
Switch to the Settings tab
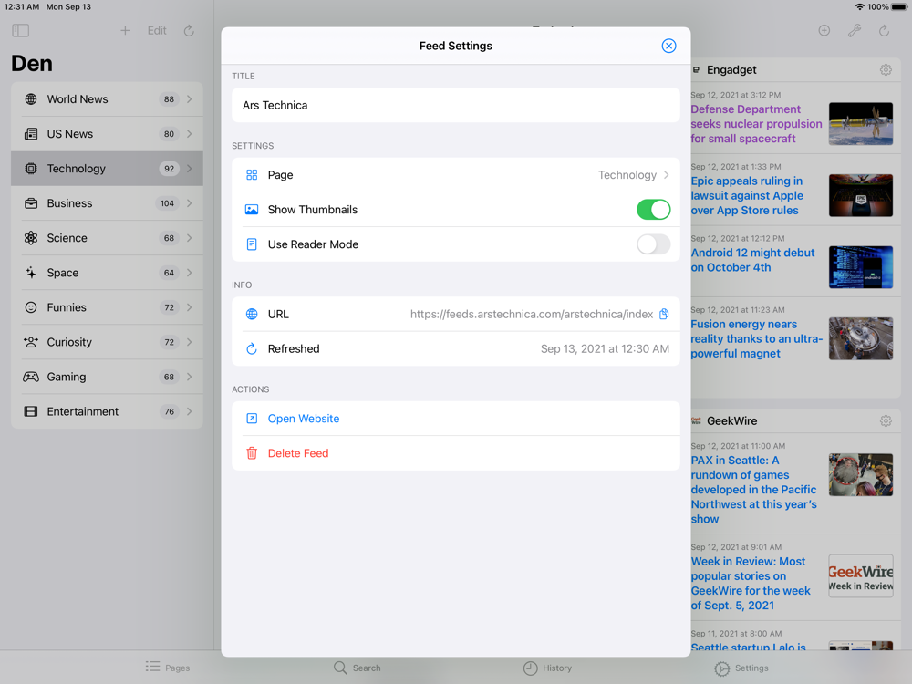click(x=741, y=668)
